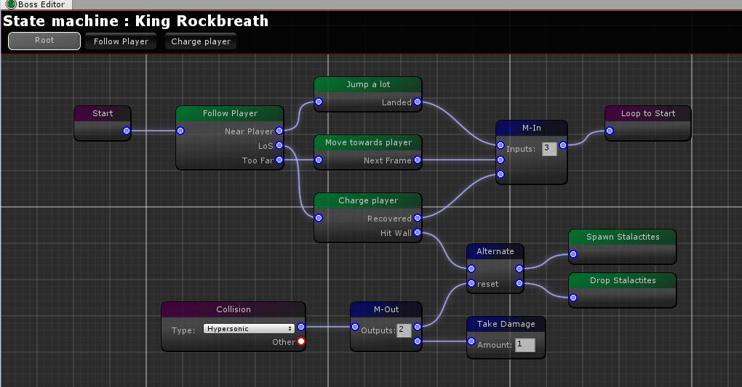Click the Hit Wall output port
742x387 pixels.
tap(418, 233)
